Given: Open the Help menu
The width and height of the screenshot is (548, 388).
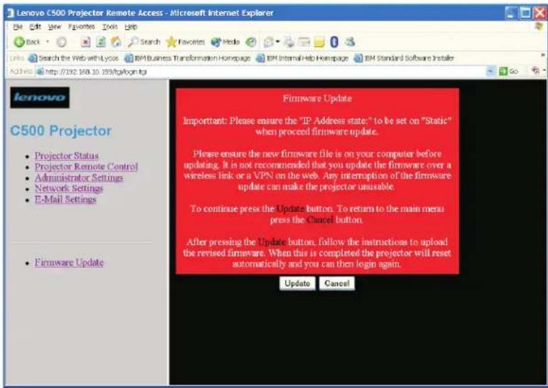Looking at the screenshot, I should coord(131,27).
